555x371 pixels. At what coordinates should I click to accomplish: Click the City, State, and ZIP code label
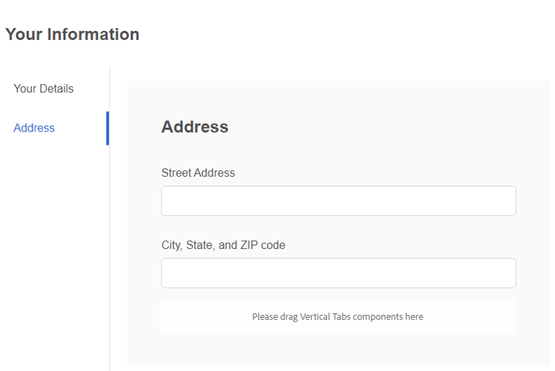223,245
